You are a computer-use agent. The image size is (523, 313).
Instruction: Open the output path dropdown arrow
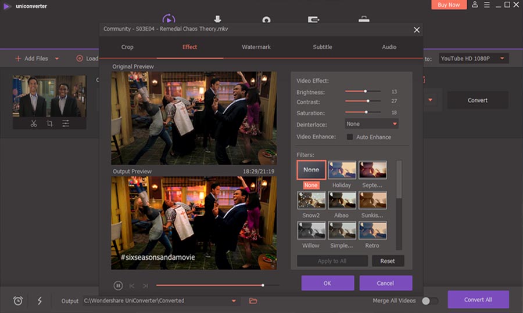[x=234, y=301]
